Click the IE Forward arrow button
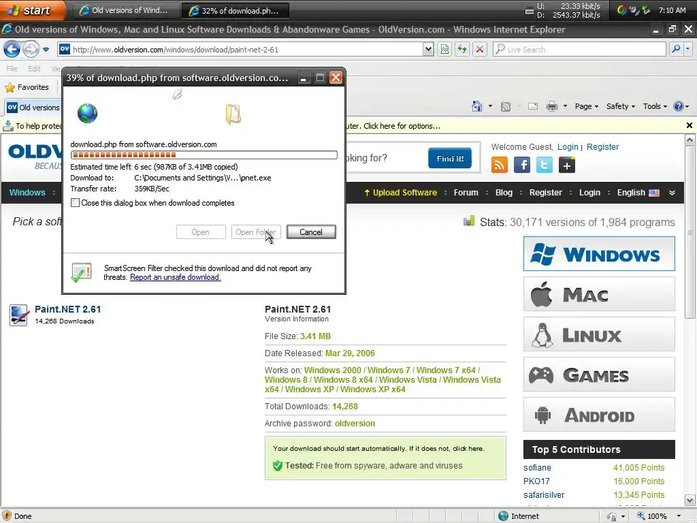This screenshot has width=697, height=523. tap(31, 49)
